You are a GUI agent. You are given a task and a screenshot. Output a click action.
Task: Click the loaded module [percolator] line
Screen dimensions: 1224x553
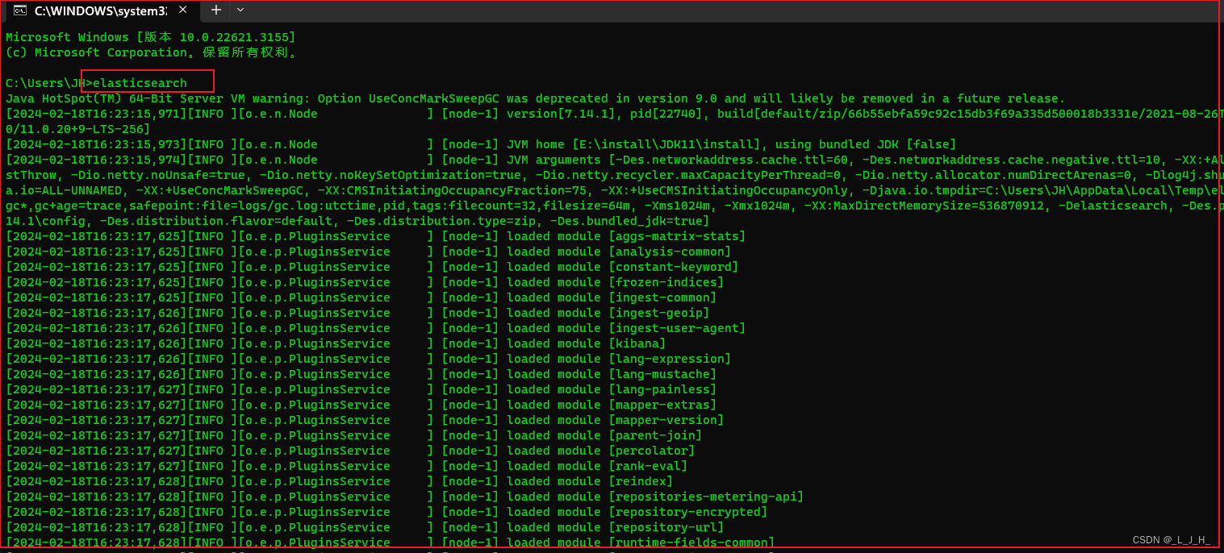[x=350, y=451]
